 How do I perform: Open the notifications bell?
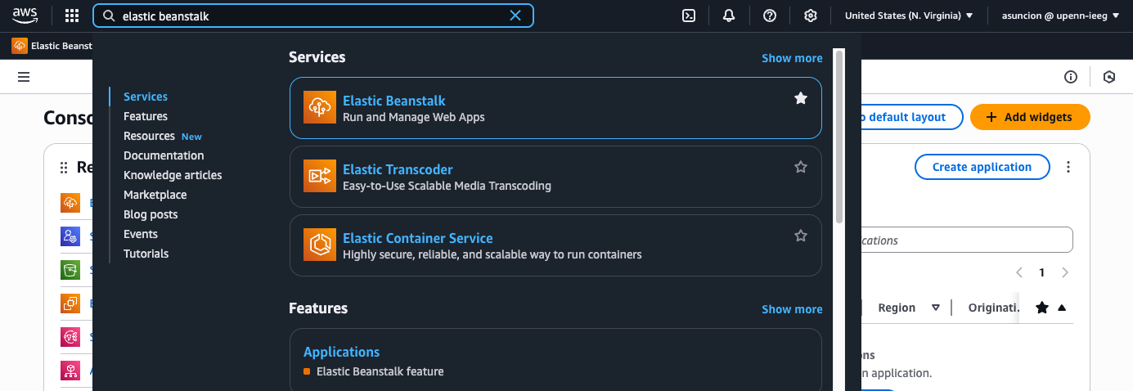click(729, 16)
